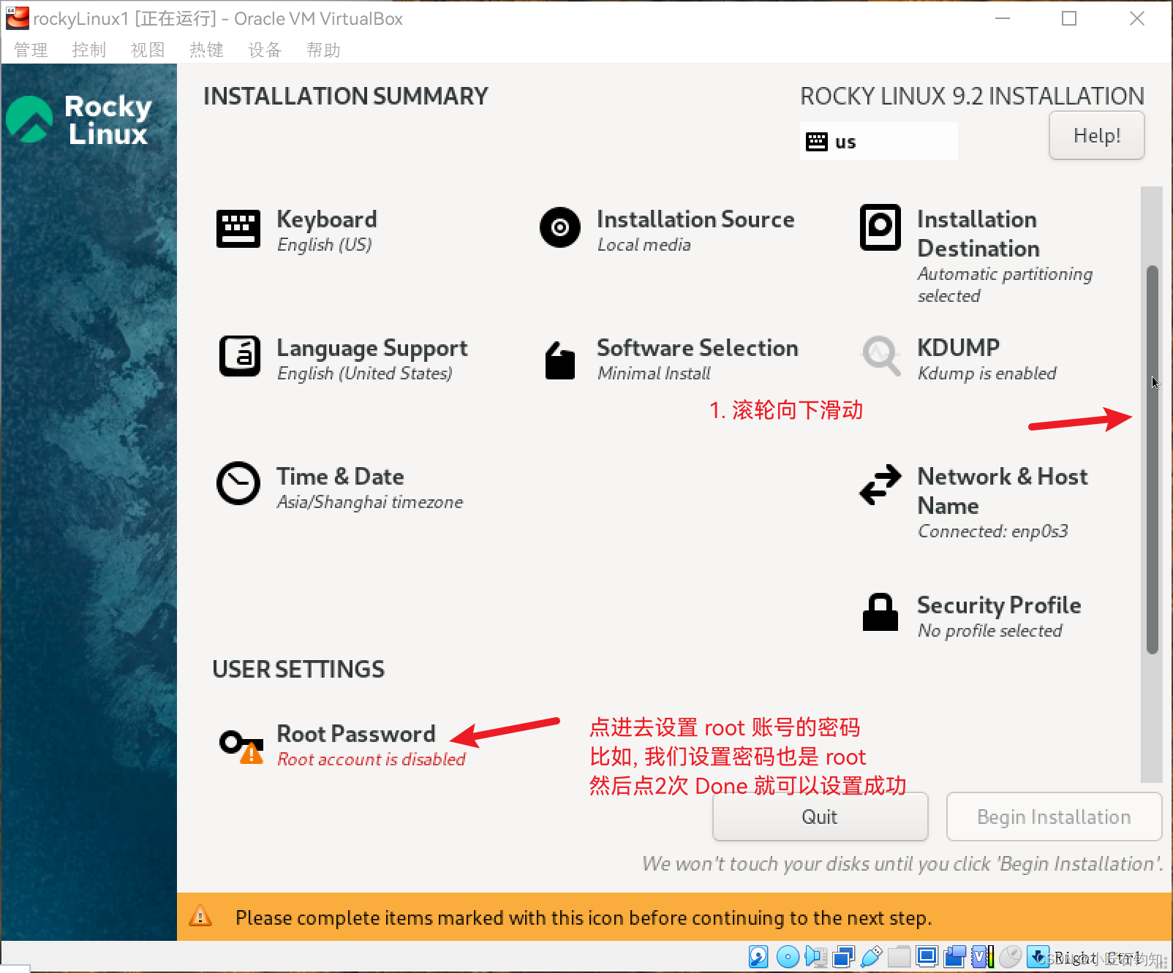Open the 设备 menu

coord(265,50)
